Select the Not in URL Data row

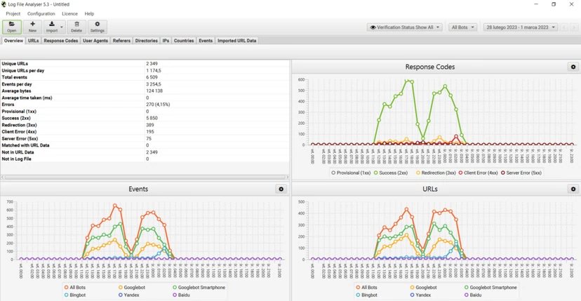click(145, 152)
